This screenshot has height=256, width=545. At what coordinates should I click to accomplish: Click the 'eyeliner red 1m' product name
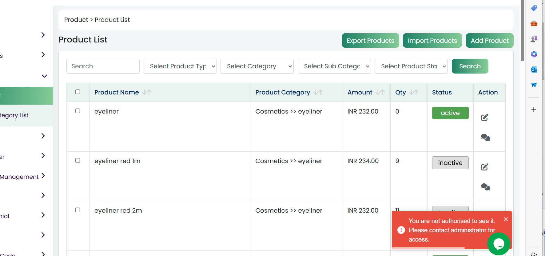pyautogui.click(x=117, y=161)
